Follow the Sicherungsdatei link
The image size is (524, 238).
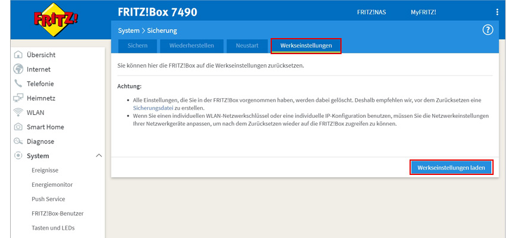pyautogui.click(x=153, y=108)
